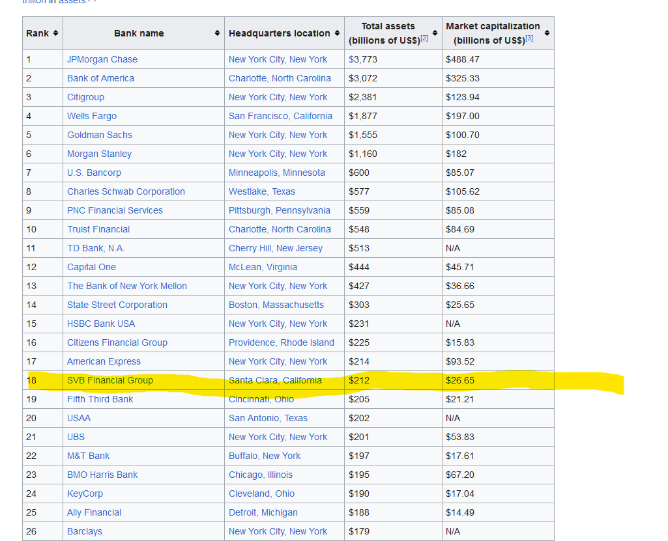This screenshot has width=668, height=541.
Task: Visit the Cleveland, Ohio link
Action: pyautogui.click(x=261, y=493)
